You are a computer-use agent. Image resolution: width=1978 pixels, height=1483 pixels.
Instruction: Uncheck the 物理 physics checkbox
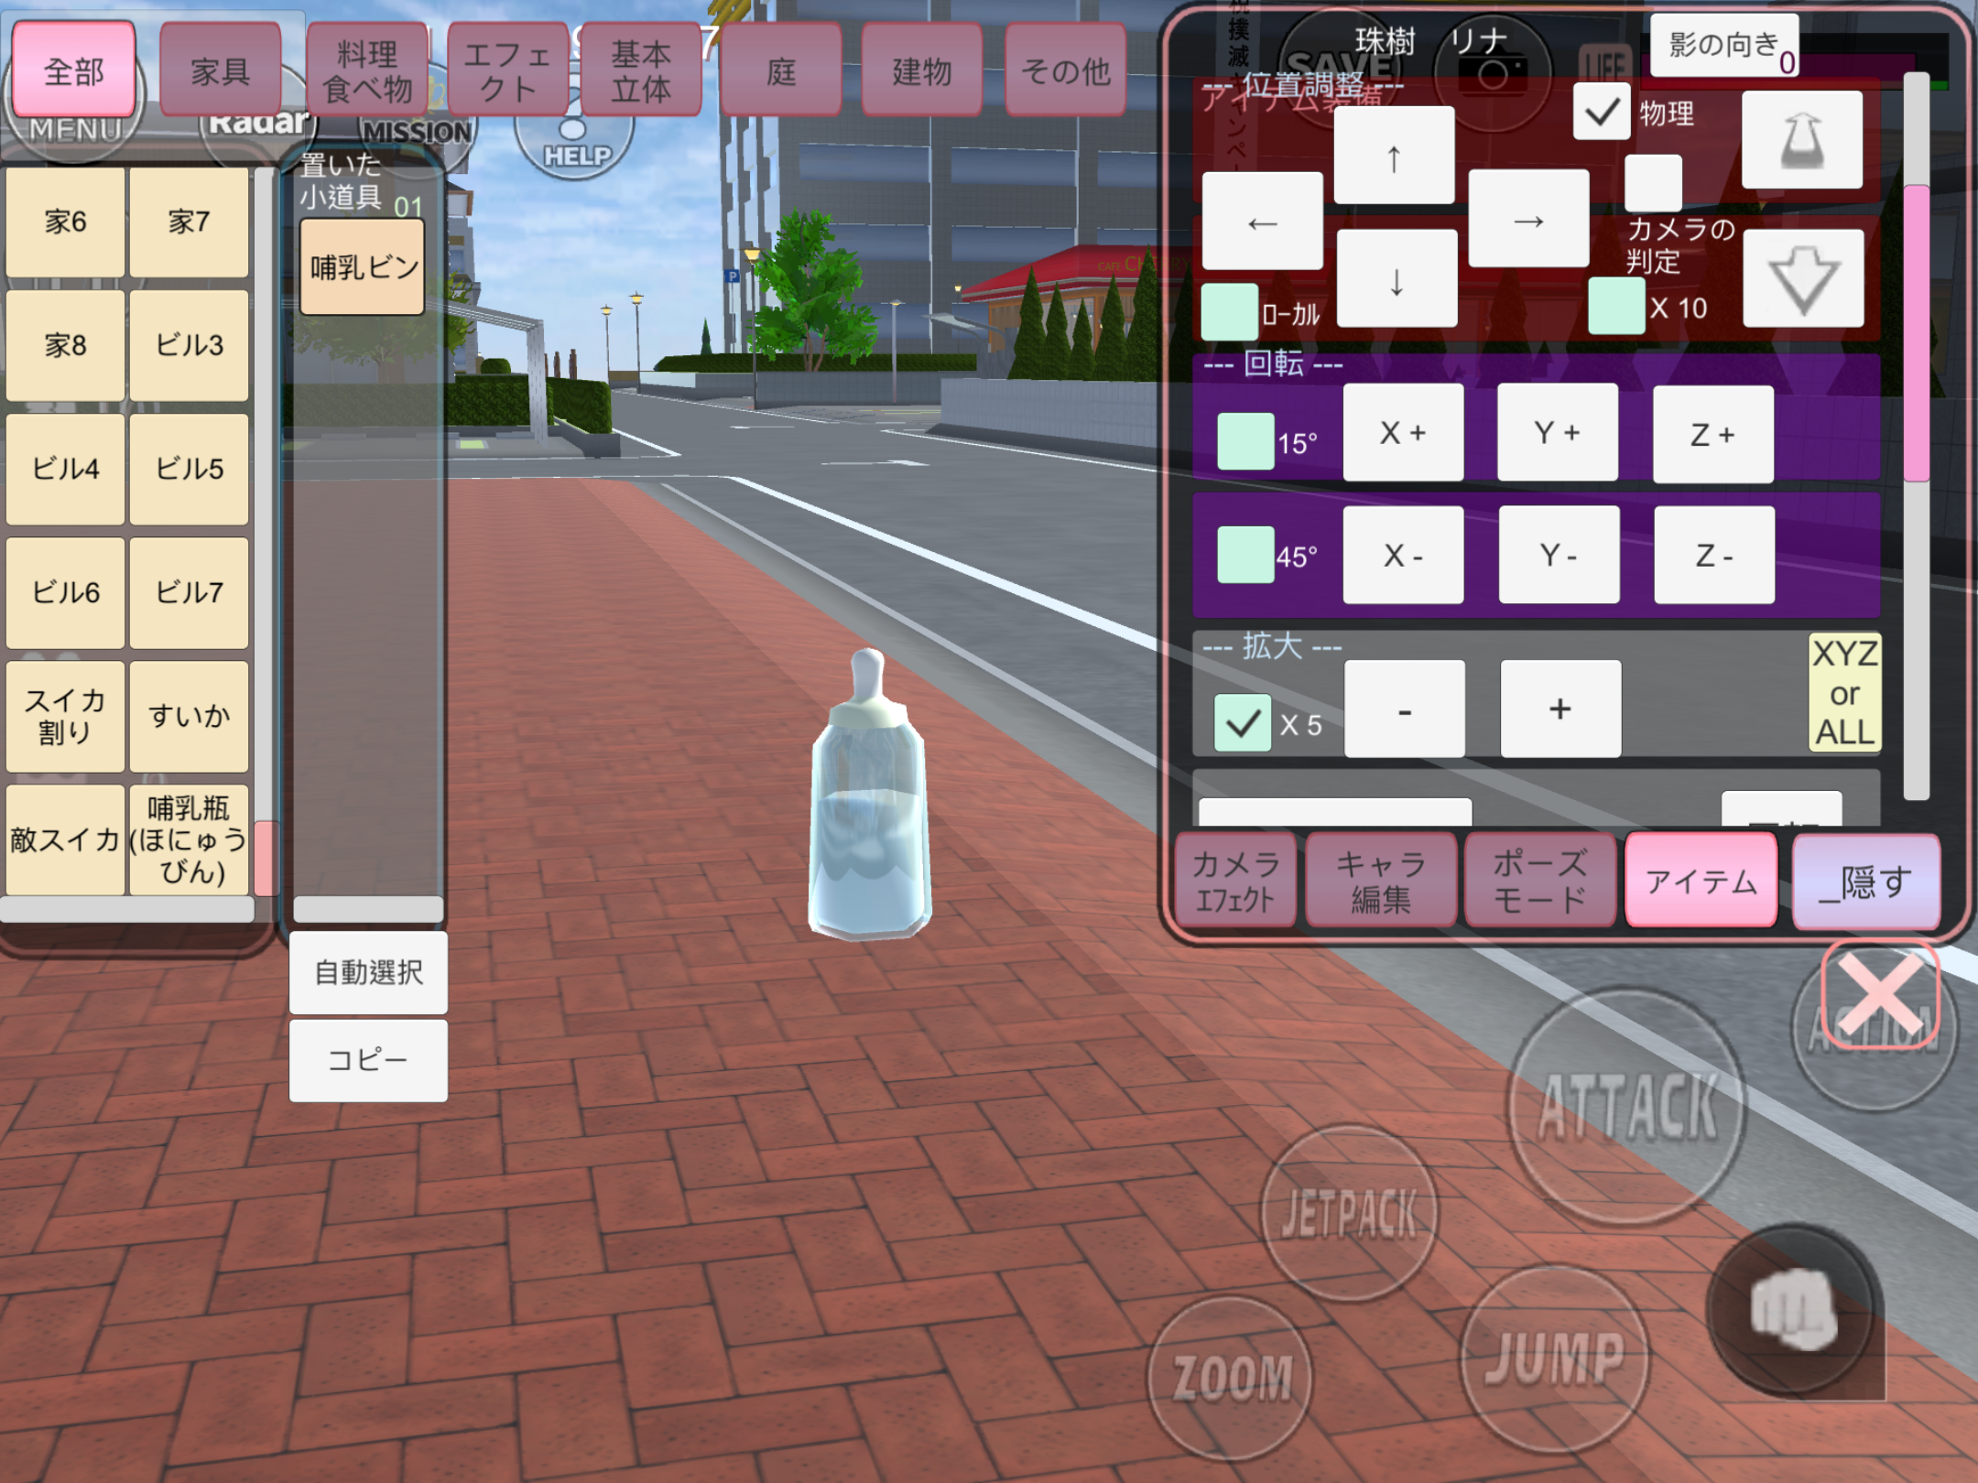pos(1601,113)
